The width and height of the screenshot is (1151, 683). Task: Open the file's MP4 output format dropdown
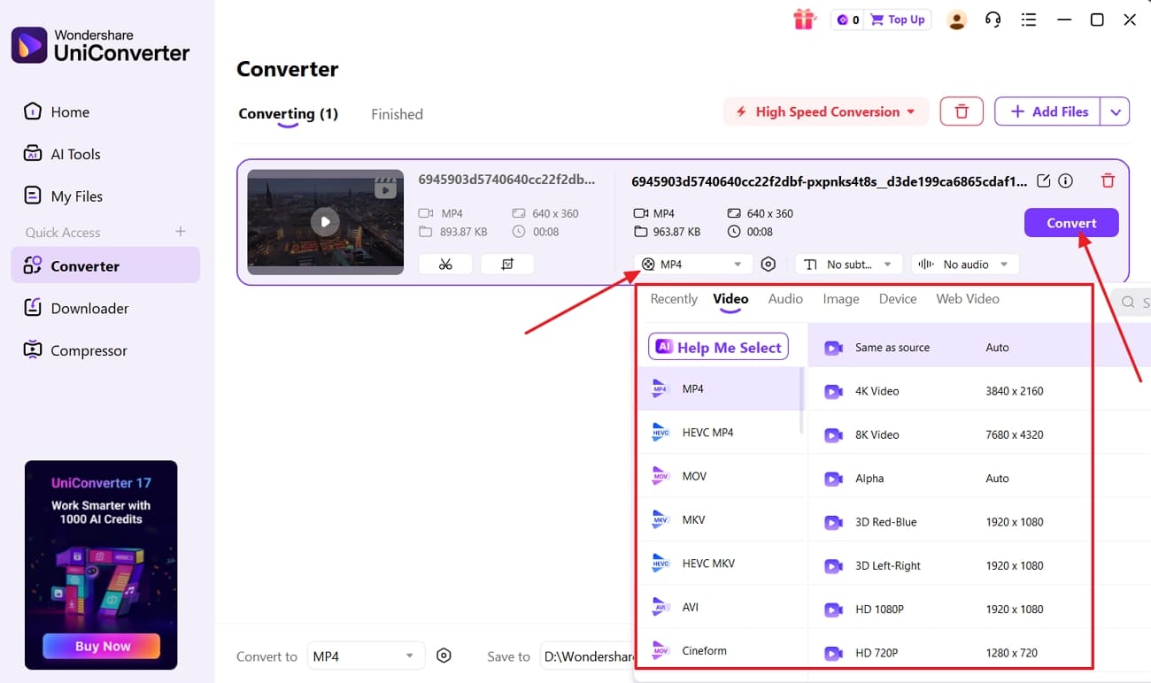tap(693, 264)
